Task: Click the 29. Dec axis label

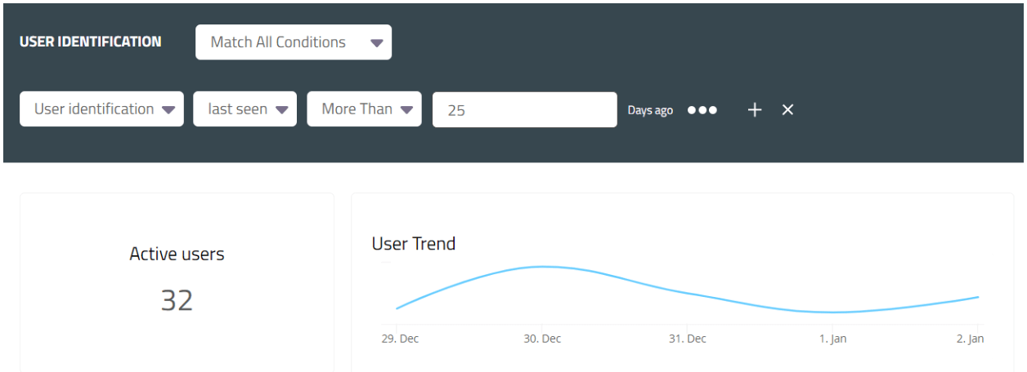Action: [x=401, y=339]
